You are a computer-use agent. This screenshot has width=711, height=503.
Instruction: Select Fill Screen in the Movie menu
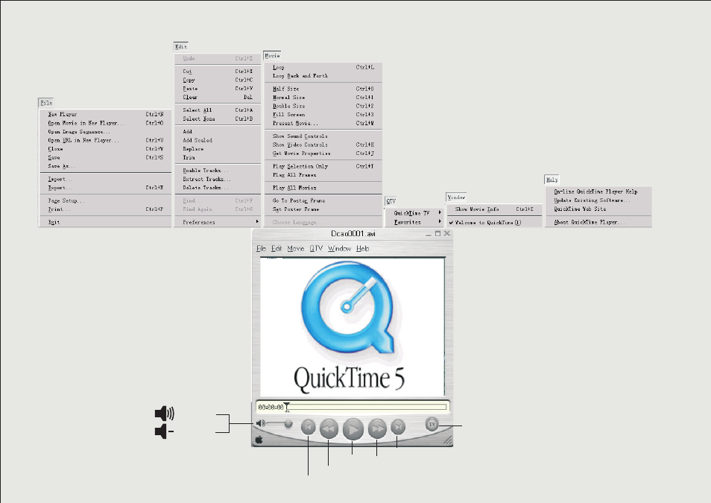323,114
